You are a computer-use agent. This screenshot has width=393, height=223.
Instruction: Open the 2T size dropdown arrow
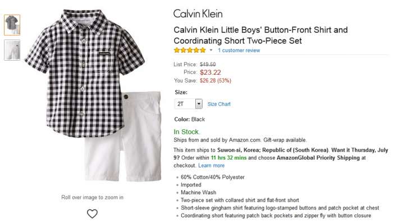[199, 104]
